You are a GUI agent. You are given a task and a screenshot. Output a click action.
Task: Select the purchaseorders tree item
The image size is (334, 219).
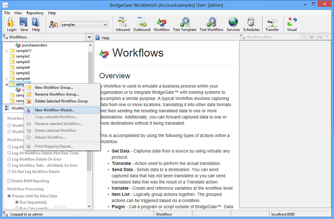point(34,45)
